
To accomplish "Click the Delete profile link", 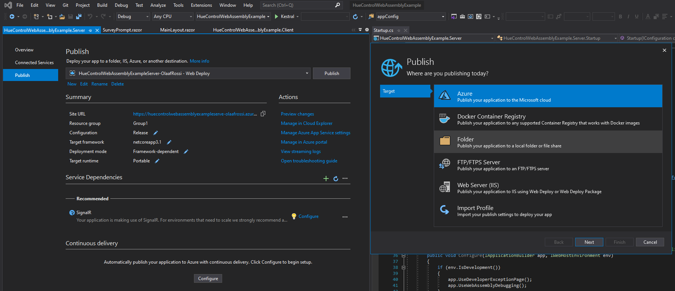I will pyautogui.click(x=117, y=84).
